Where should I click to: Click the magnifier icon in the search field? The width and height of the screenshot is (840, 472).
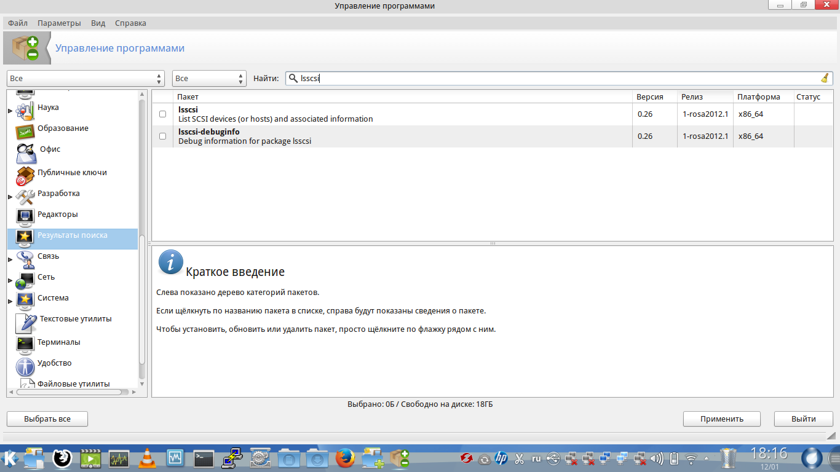click(293, 79)
